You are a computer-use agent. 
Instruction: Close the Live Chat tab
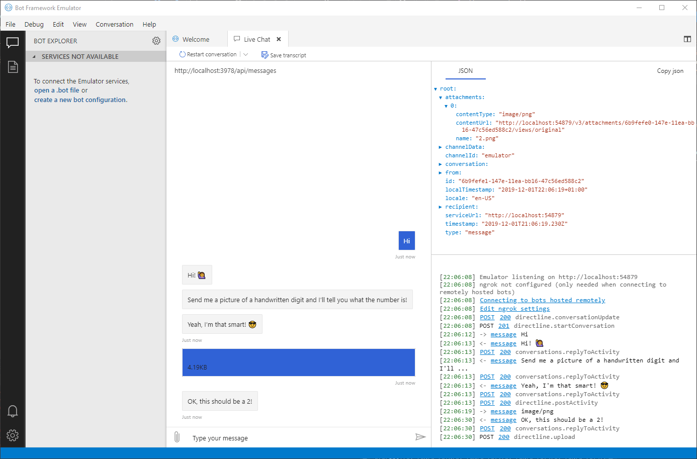tap(279, 39)
